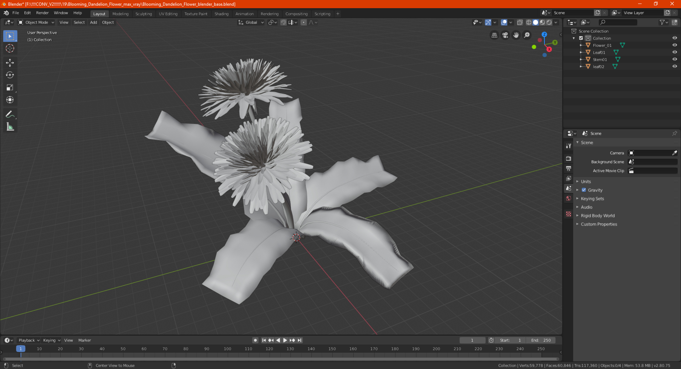
Task: Open the Playback dropdown
Action: coord(29,340)
